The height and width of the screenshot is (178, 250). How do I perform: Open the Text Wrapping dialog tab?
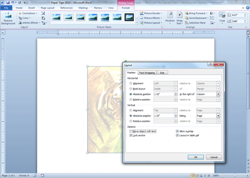point(147,73)
